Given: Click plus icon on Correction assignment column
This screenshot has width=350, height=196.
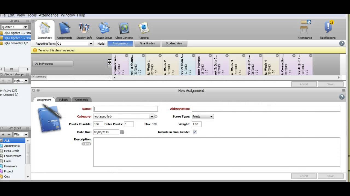Looking at the screenshot, I should [294, 56].
